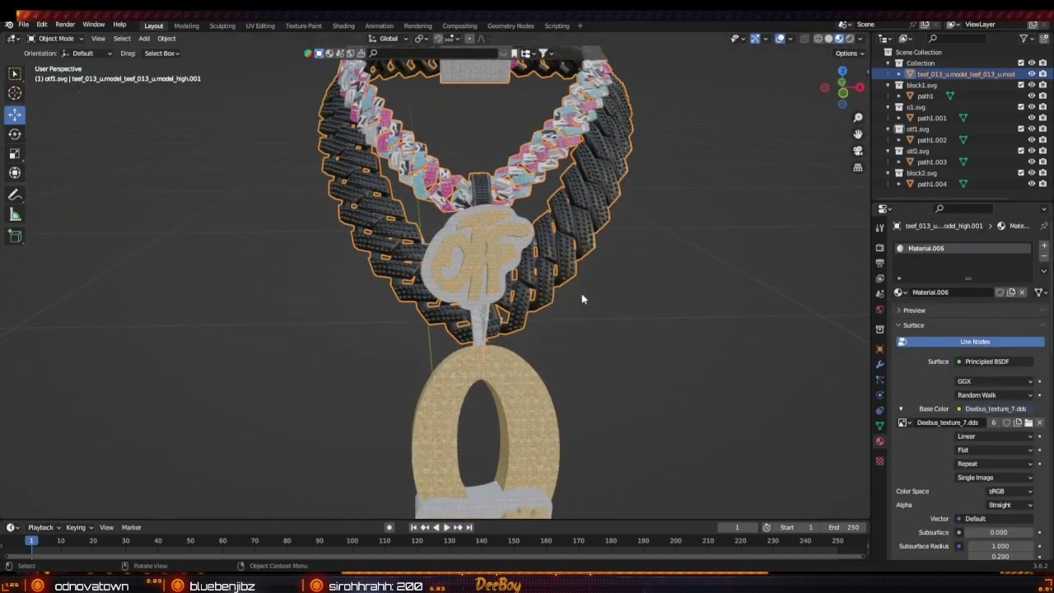This screenshot has height=593, width=1054.
Task: Expand the Preview panel
Action: pos(913,311)
